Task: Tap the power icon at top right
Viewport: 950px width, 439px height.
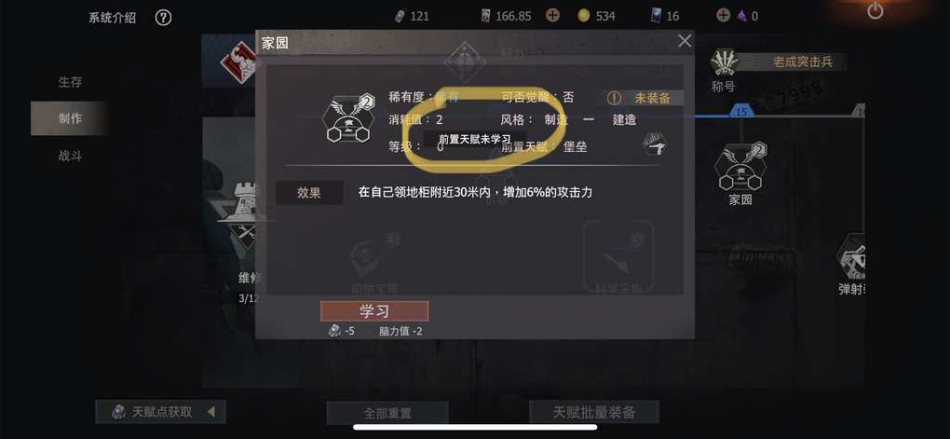Action: 875,11
